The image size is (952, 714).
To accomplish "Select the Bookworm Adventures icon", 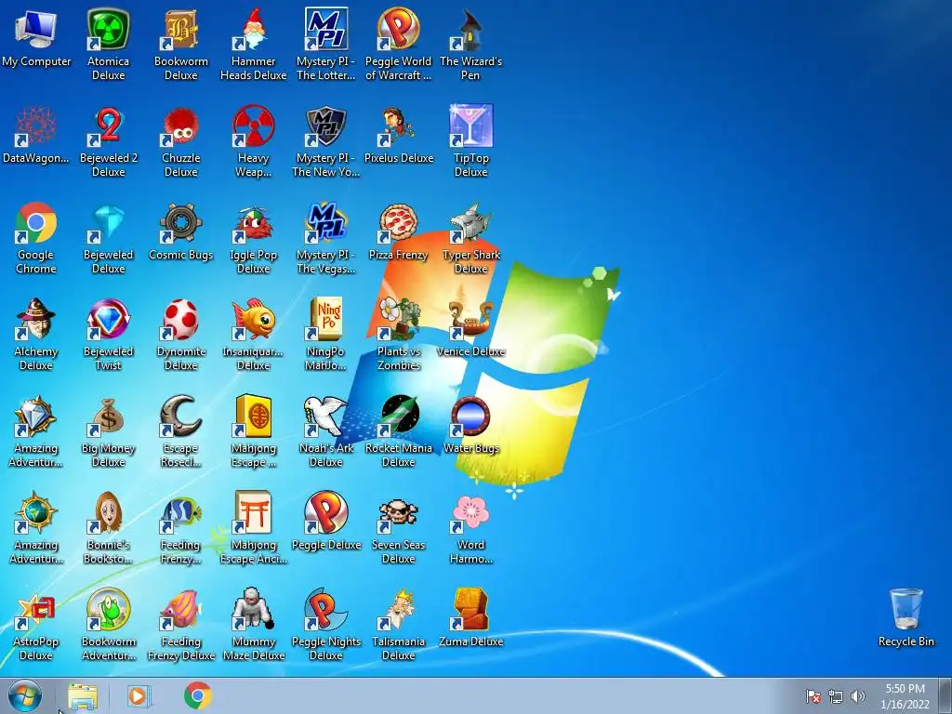I will pyautogui.click(x=108, y=610).
